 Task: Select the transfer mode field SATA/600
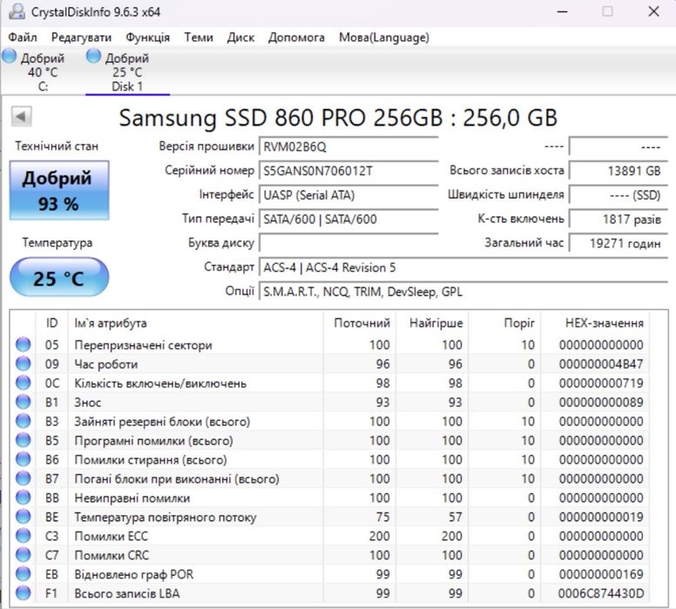click(x=348, y=219)
